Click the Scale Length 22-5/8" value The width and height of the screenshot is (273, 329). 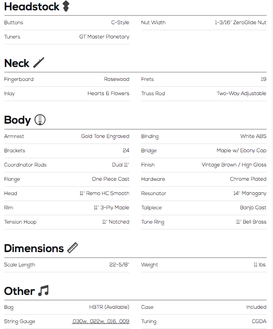pos(119,264)
